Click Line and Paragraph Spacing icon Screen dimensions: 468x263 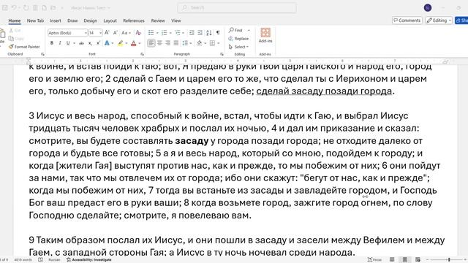185,43
